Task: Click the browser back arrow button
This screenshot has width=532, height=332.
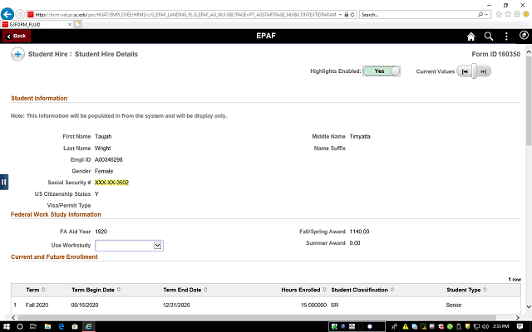Action: [x=7, y=14]
